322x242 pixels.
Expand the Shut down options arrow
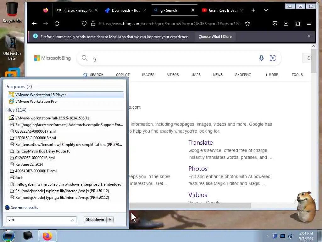(x=110, y=220)
